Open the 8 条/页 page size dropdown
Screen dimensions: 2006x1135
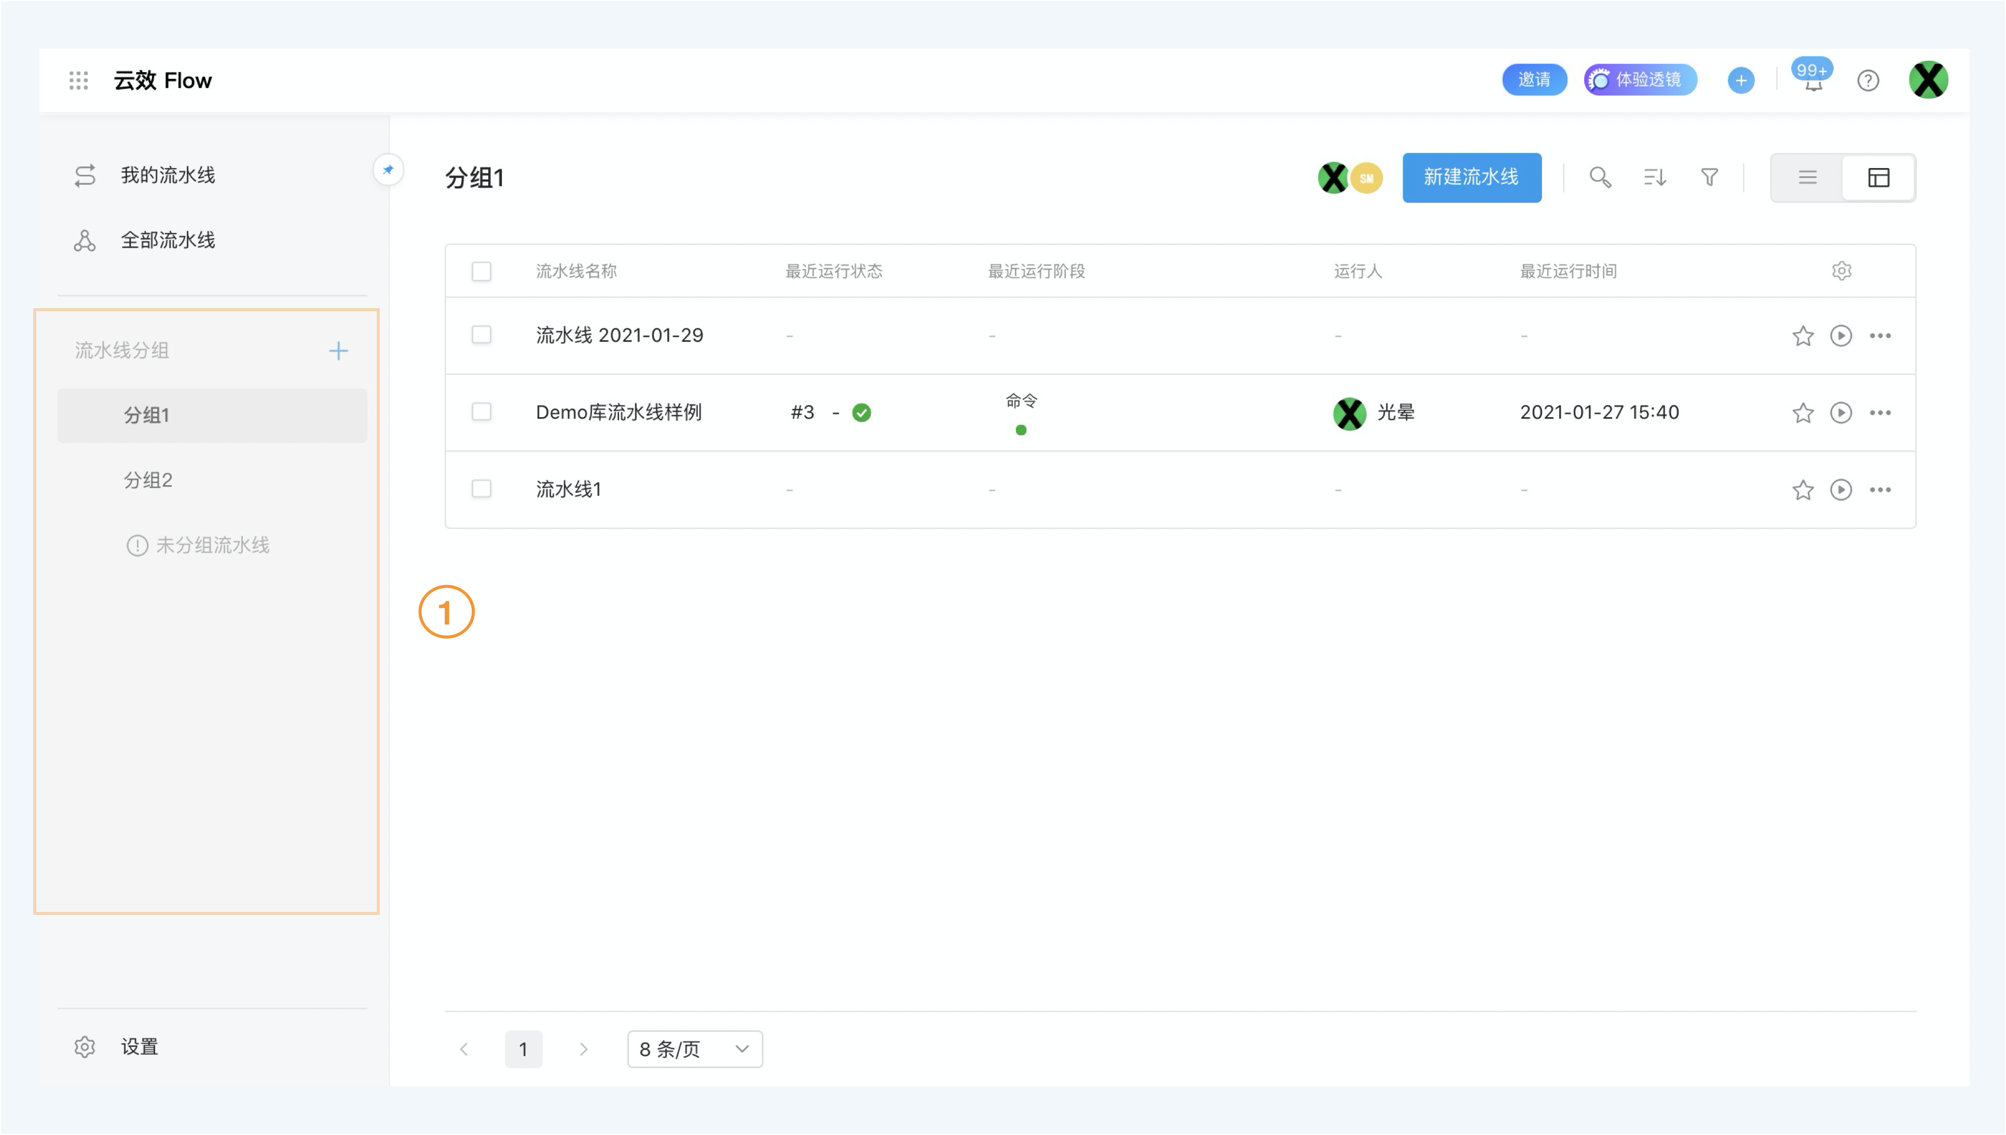pyautogui.click(x=695, y=1048)
